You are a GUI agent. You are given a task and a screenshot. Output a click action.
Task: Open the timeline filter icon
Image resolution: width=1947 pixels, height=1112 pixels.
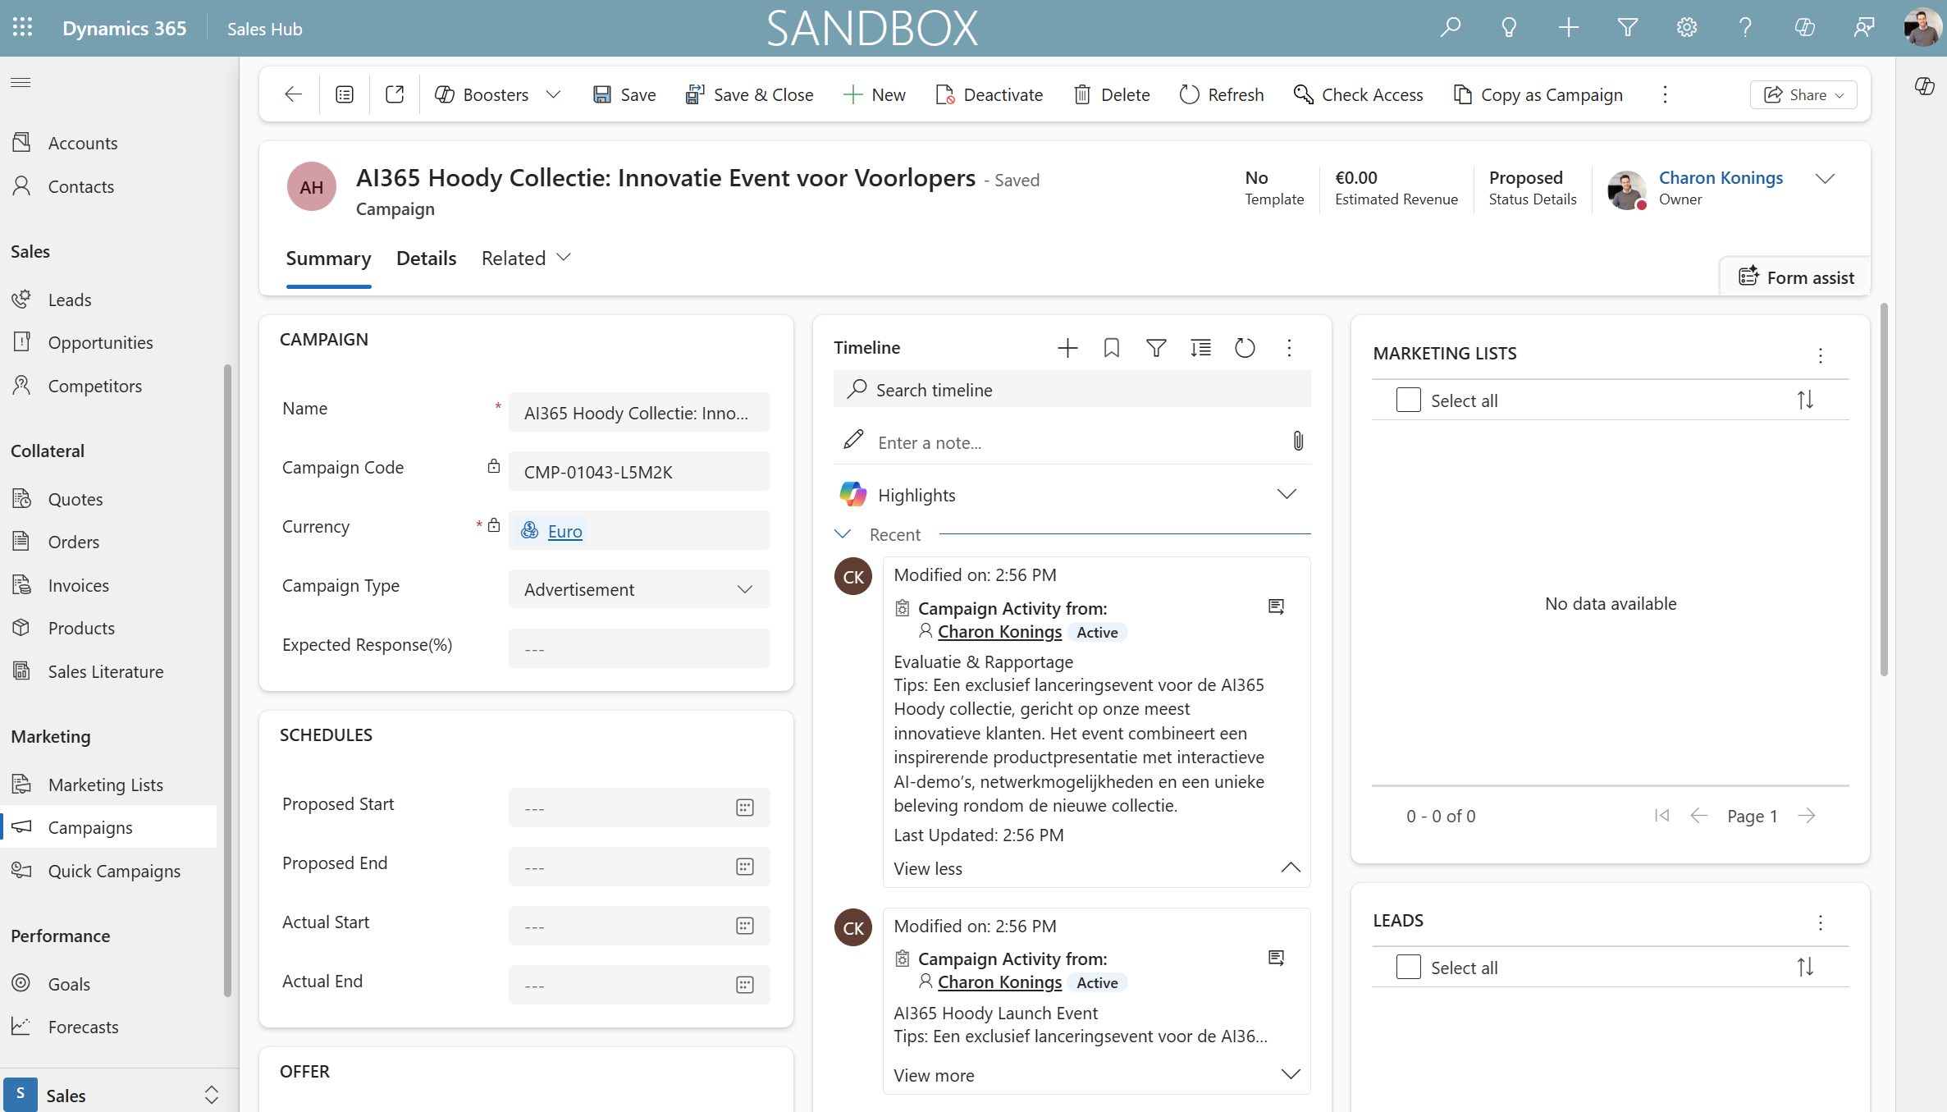point(1155,348)
